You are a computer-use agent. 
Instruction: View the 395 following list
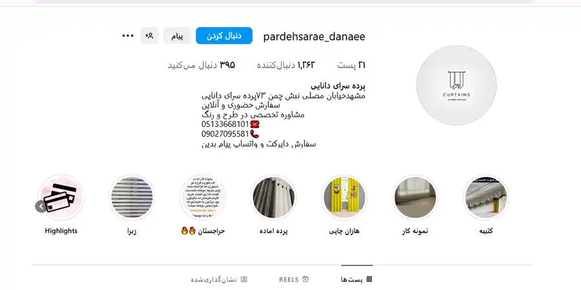(201, 65)
